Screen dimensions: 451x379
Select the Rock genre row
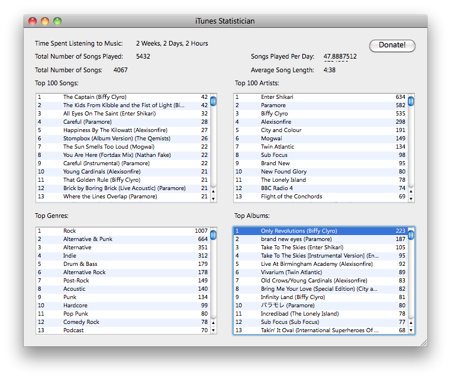(123, 231)
